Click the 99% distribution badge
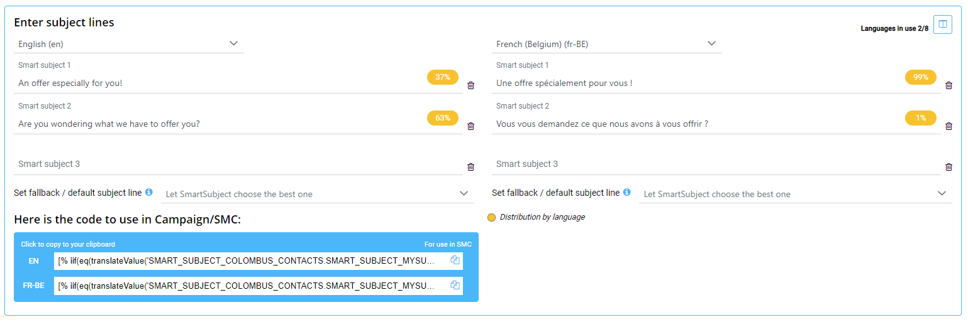This screenshot has height=322, width=968. pyautogui.click(x=921, y=77)
